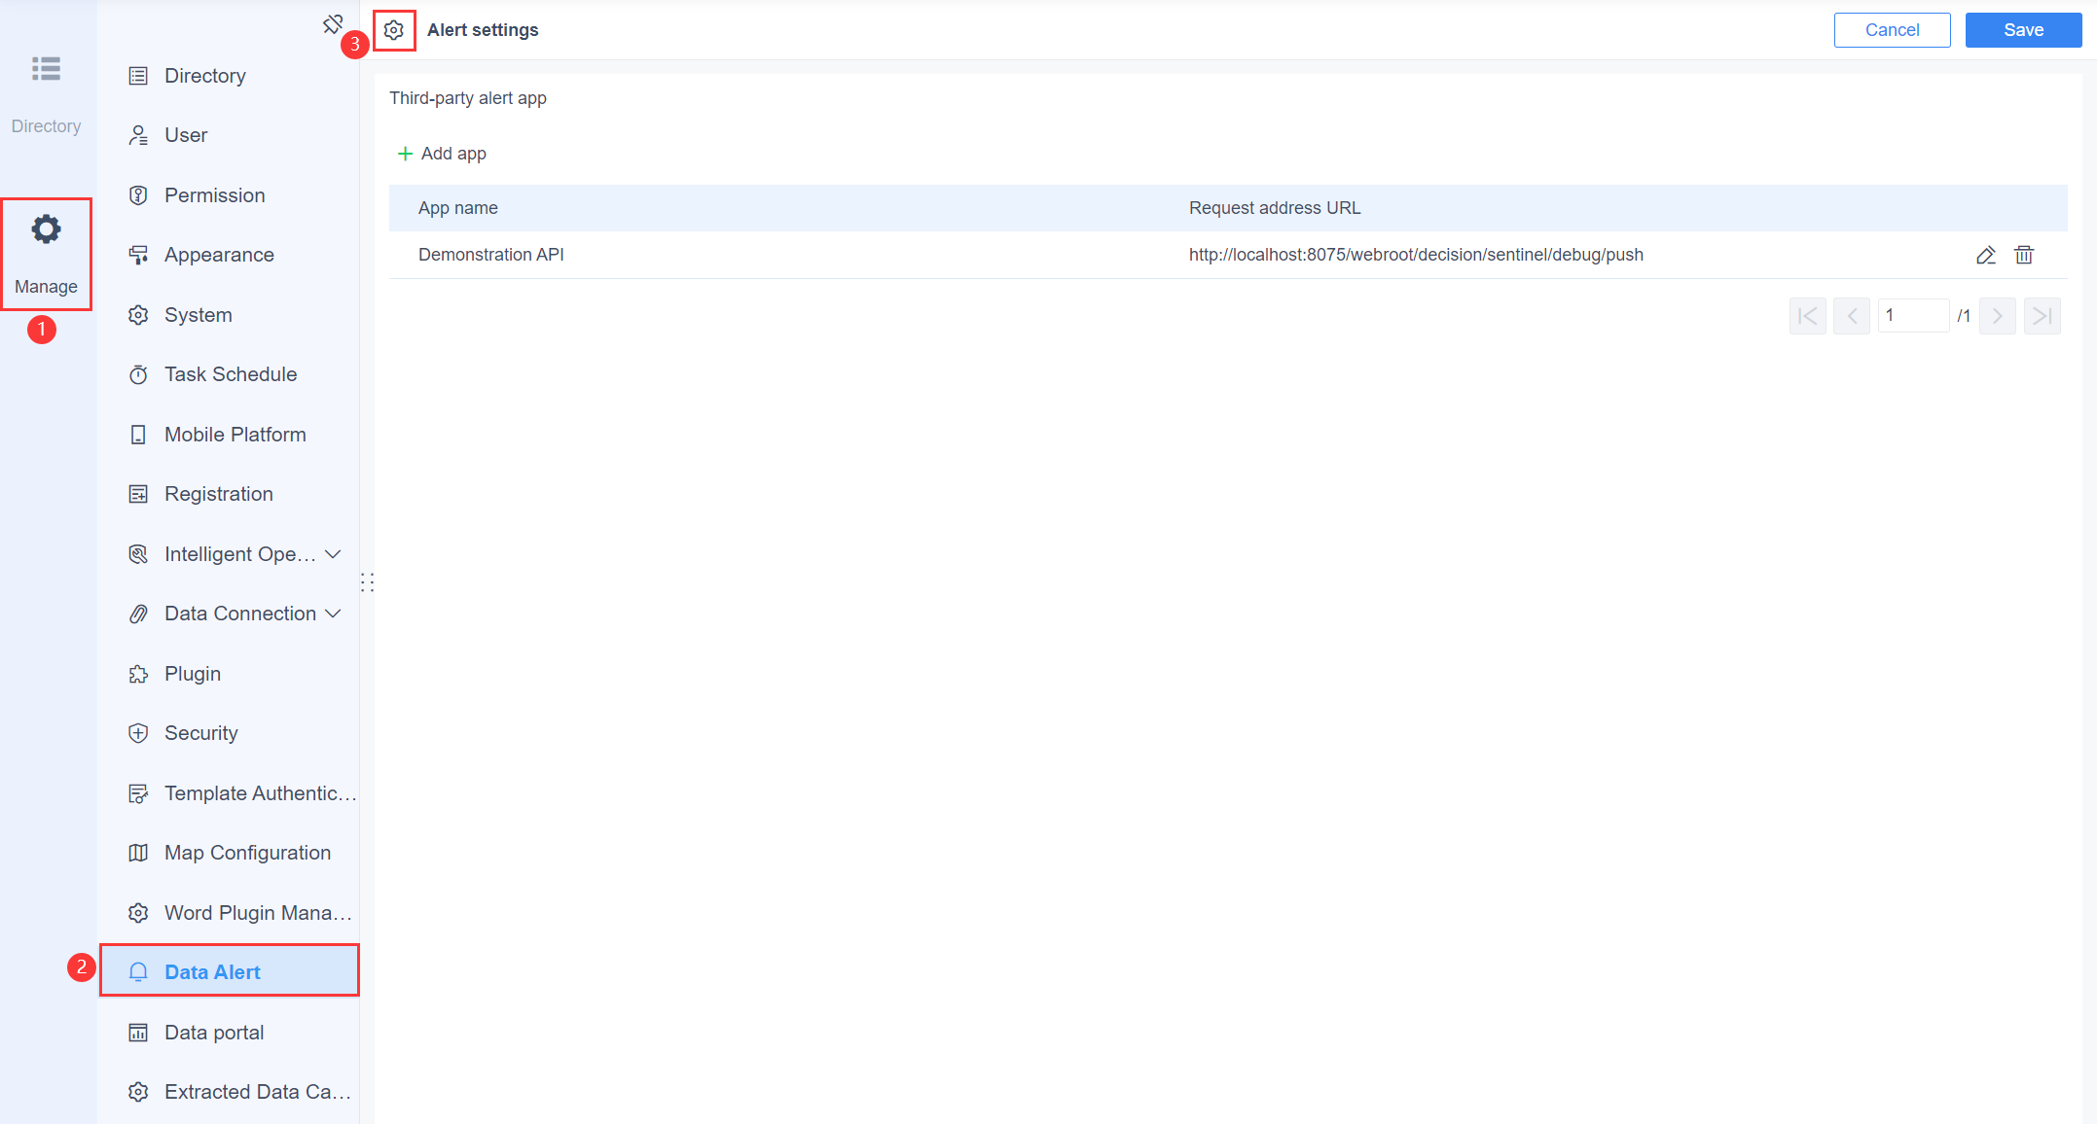
Task: Expand the Intelligent Operations section
Action: [335, 553]
